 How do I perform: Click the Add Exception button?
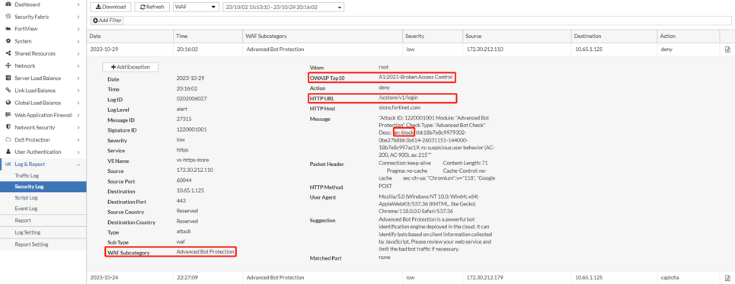click(130, 67)
